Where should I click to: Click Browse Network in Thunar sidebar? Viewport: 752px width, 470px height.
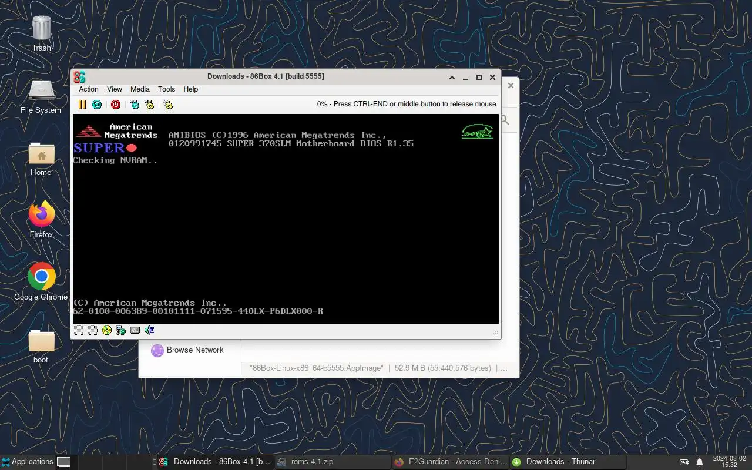[187, 350]
